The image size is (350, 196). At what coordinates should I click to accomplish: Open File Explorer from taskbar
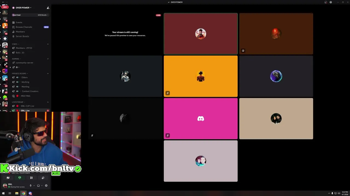(17, 194)
